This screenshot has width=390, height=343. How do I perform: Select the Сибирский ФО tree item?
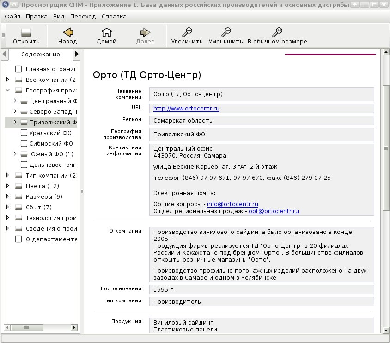click(x=51, y=143)
